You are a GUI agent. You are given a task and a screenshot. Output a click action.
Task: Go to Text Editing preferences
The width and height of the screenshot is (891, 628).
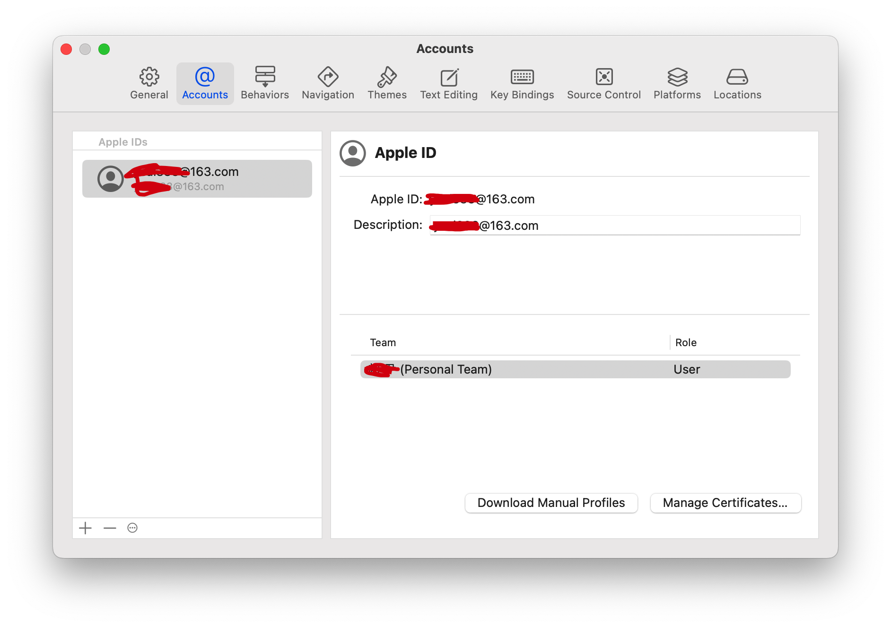(x=449, y=84)
